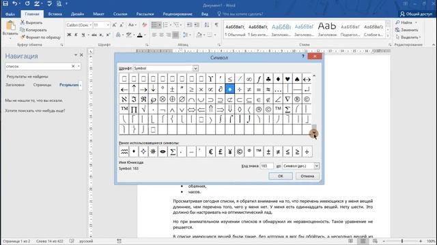The height and width of the screenshot is (245, 437).
Task: Click the Paste (Вставить) clipboard icon
Action: 10,26
